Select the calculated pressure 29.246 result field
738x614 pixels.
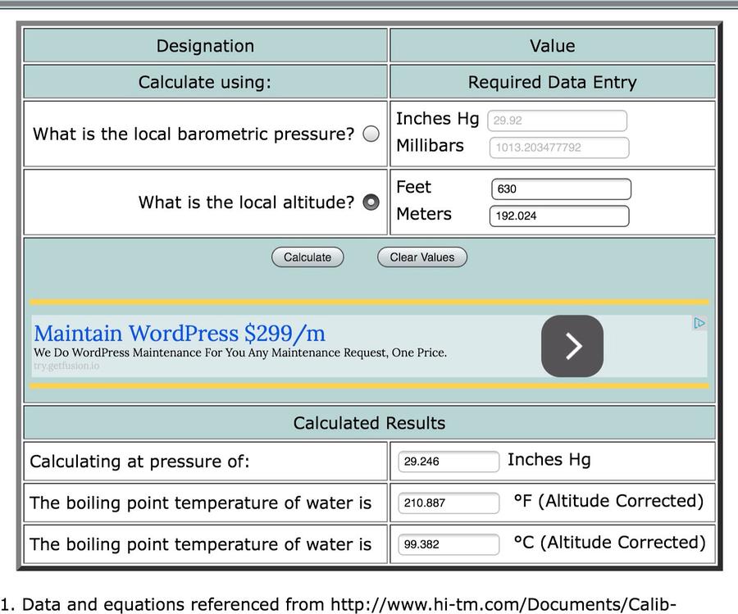[448, 462]
